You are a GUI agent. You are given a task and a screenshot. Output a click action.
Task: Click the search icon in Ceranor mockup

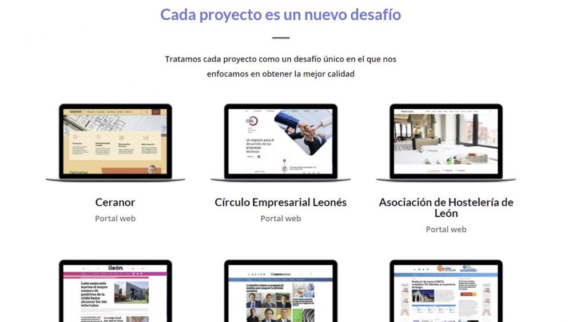pyautogui.click(x=146, y=112)
